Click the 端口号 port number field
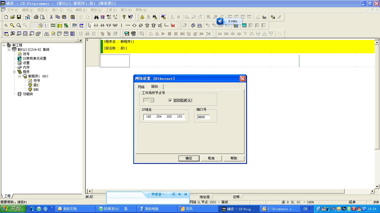Image resolution: width=380 pixels, height=213 pixels. pyautogui.click(x=203, y=117)
